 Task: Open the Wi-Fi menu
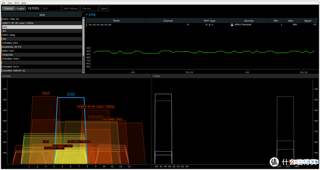tap(17, 3)
